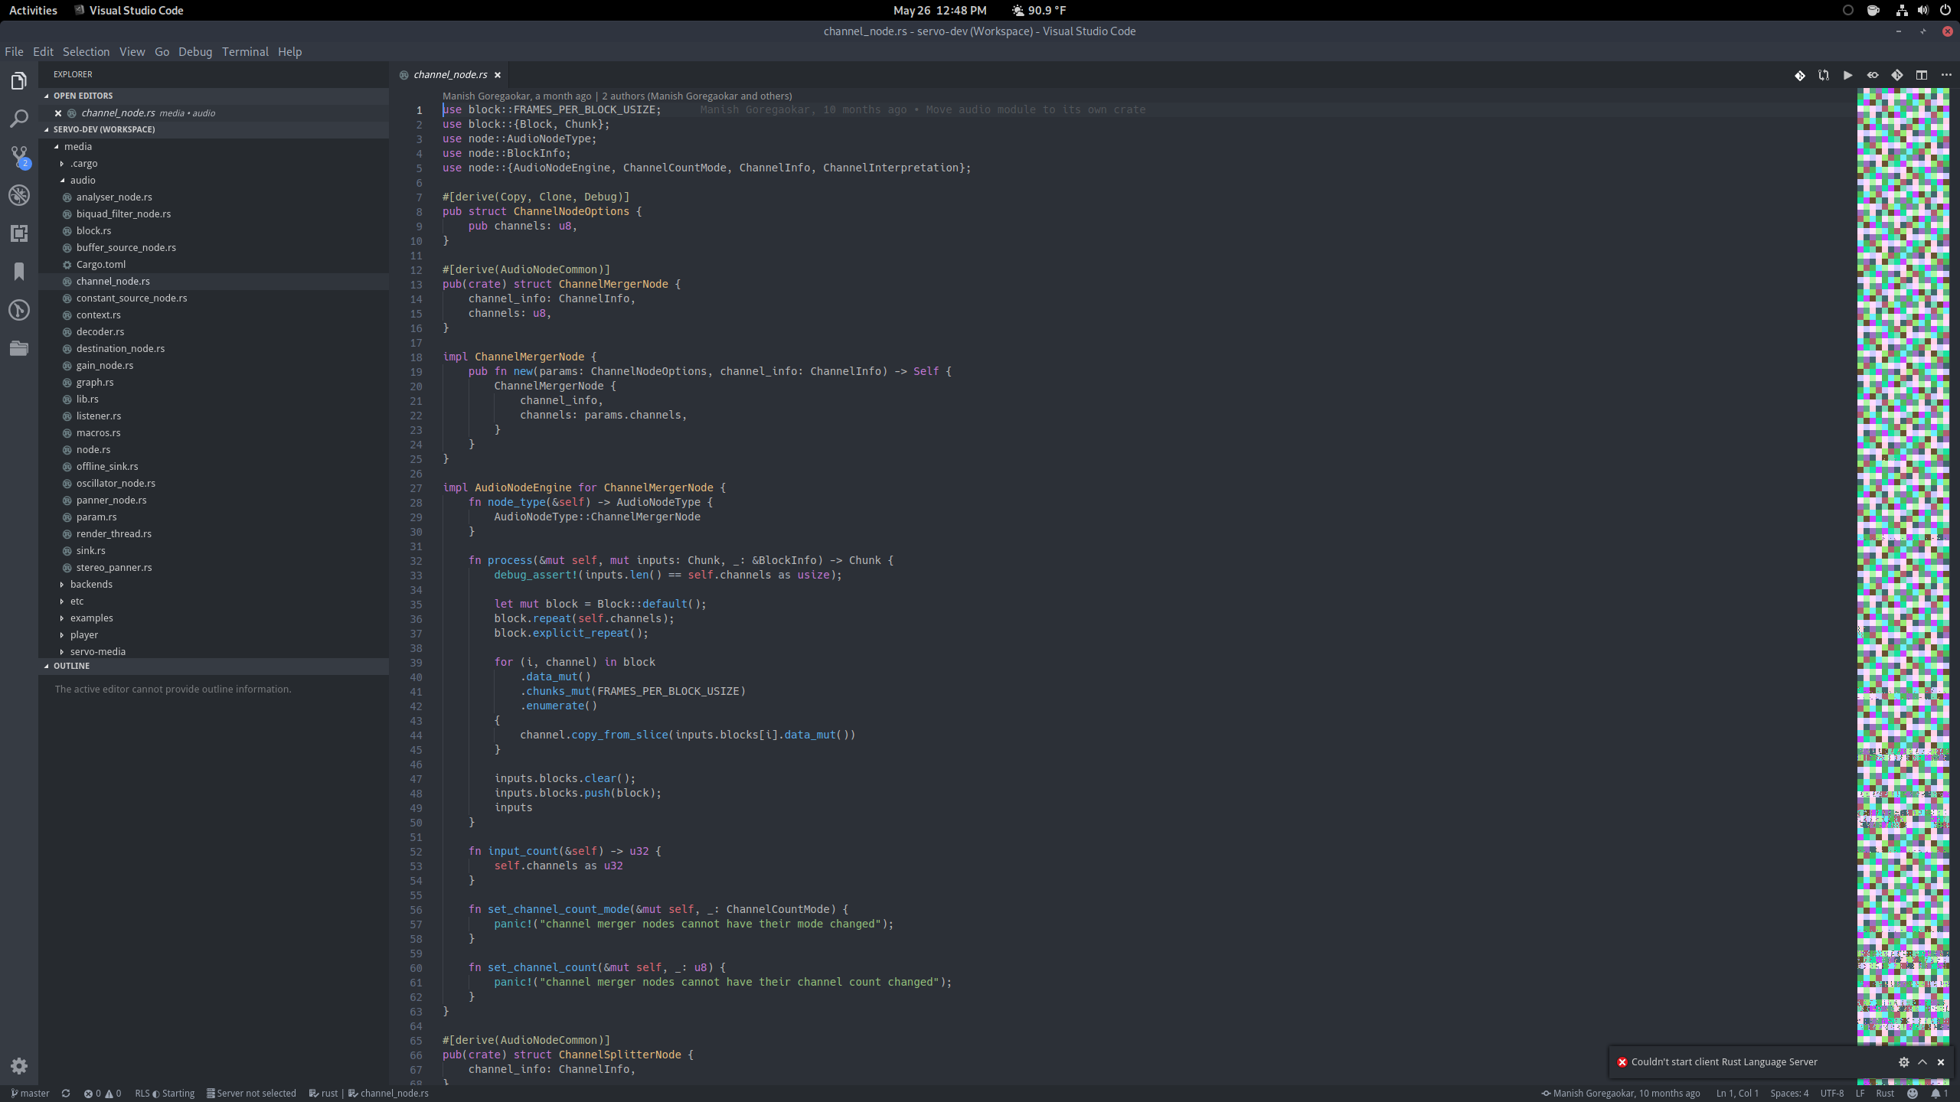The width and height of the screenshot is (1960, 1102).
Task: Toggle the editor split layout icon
Action: [x=1922, y=75]
